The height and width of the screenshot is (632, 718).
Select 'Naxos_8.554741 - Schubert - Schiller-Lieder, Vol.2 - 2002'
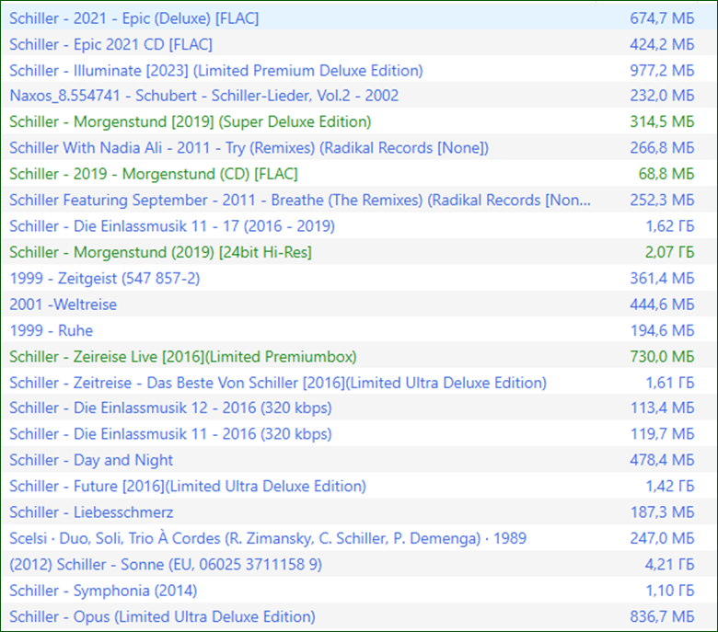click(204, 95)
